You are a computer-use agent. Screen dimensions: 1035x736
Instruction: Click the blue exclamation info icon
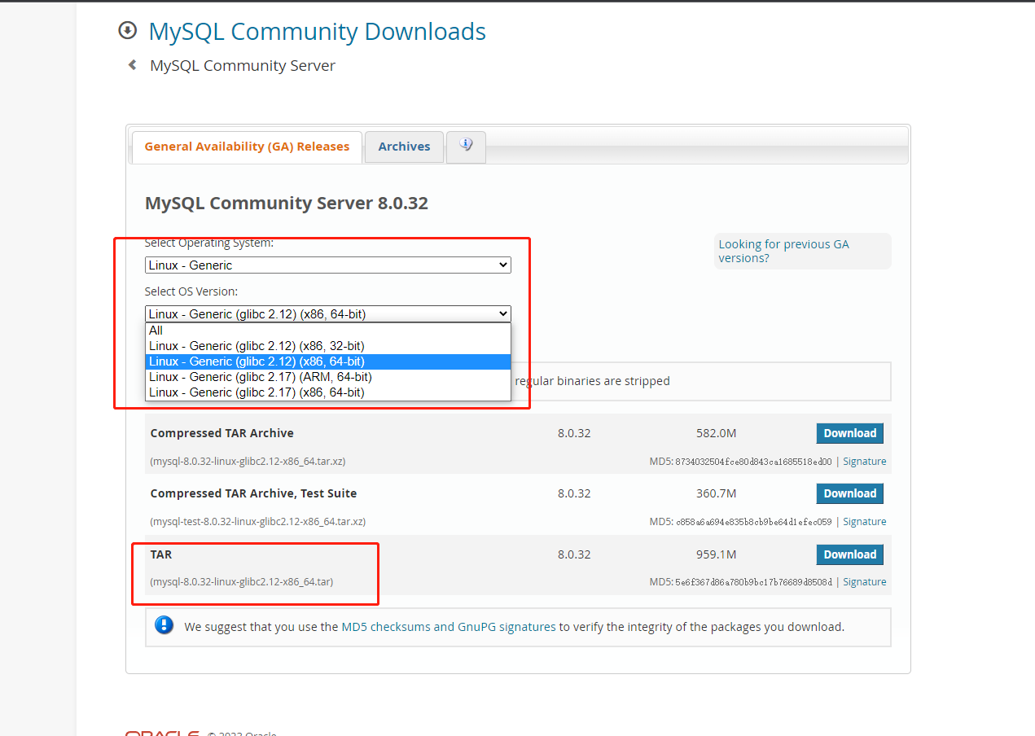click(x=164, y=625)
